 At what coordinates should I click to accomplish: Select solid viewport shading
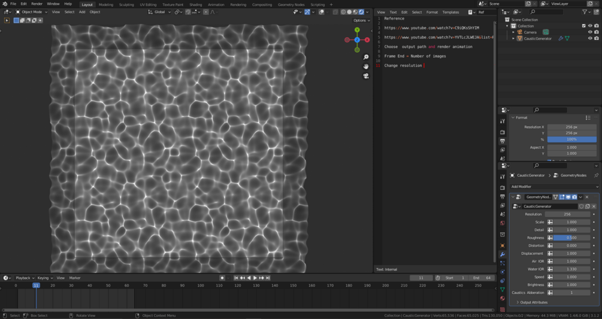coord(349,12)
